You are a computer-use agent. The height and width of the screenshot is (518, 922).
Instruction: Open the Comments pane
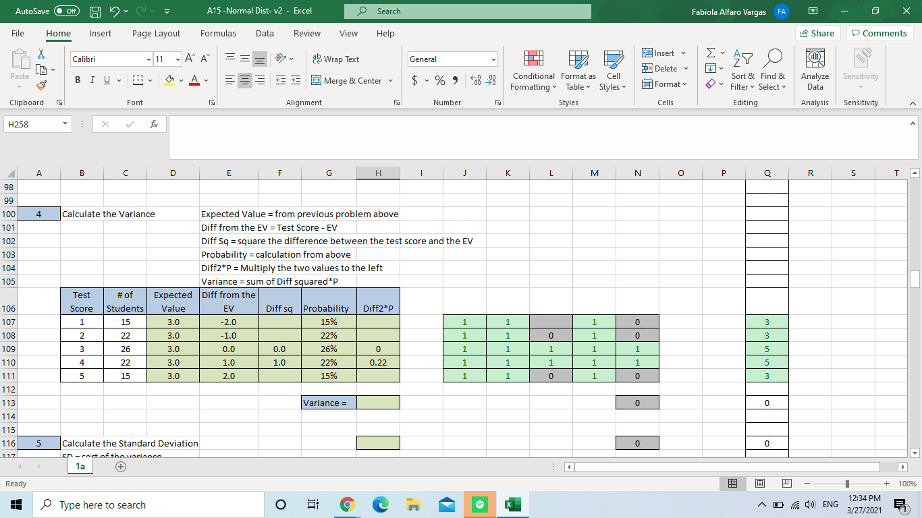(879, 33)
